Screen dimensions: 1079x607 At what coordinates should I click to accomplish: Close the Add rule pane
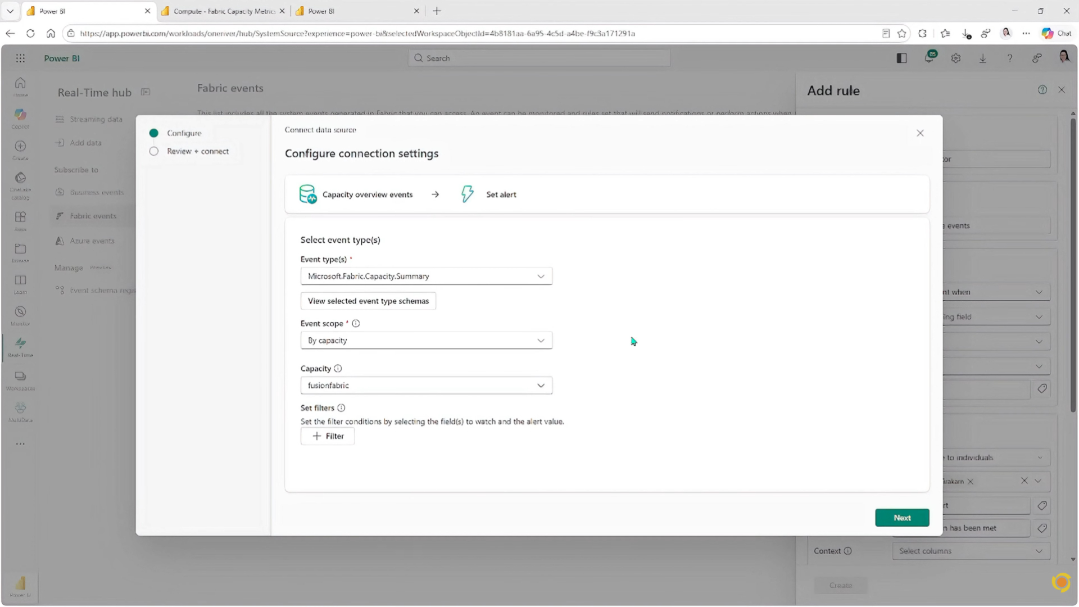1062,90
